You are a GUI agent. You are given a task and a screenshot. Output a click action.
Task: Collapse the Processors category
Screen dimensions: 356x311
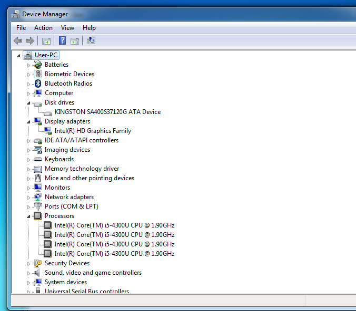[28, 216]
